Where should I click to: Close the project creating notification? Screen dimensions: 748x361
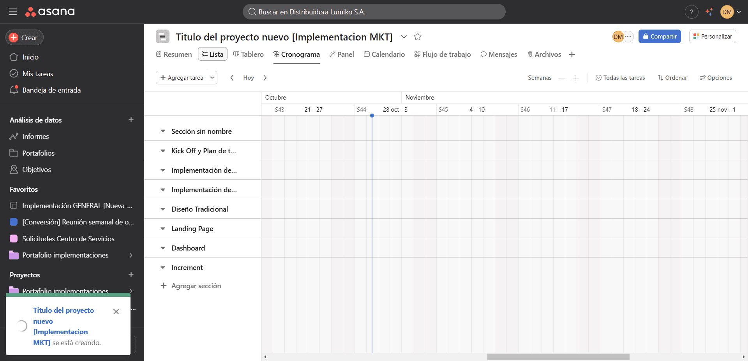(116, 312)
